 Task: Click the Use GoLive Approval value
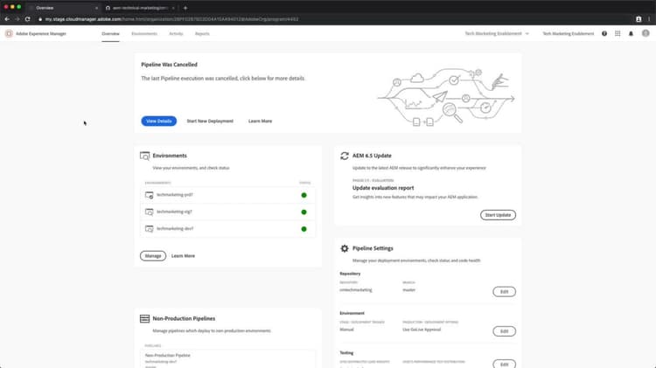coord(422,330)
